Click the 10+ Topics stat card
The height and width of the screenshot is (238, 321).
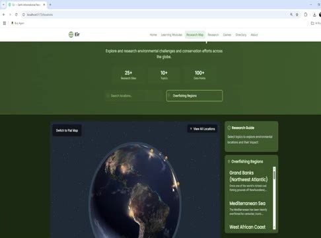click(164, 75)
